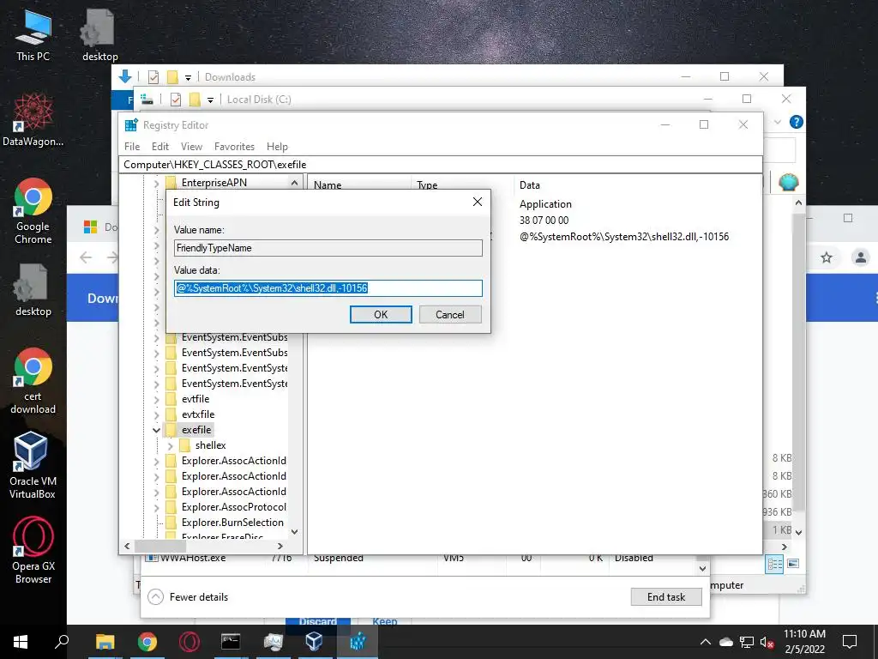
Task: Expand the shellex subkey
Action: pyautogui.click(x=171, y=445)
